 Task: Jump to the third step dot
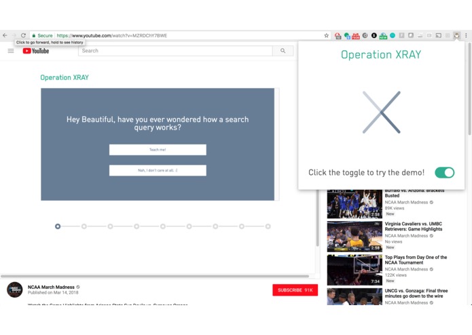110,226
